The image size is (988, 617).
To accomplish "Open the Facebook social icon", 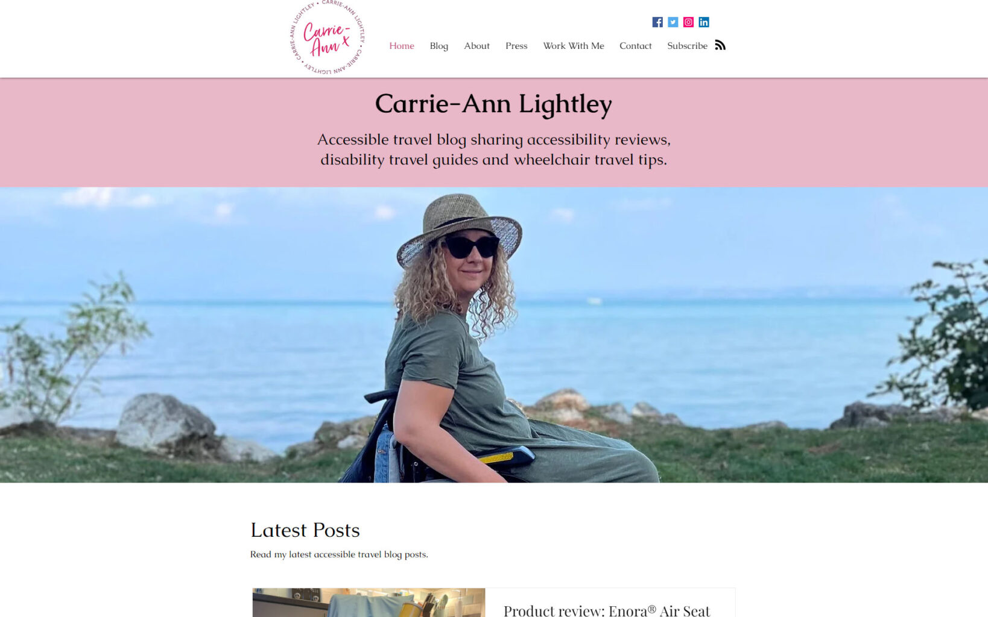I will point(657,22).
